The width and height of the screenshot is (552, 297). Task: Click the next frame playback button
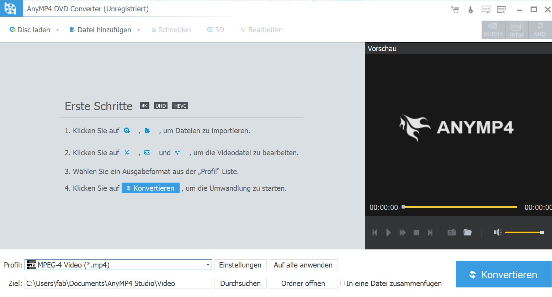point(430,232)
